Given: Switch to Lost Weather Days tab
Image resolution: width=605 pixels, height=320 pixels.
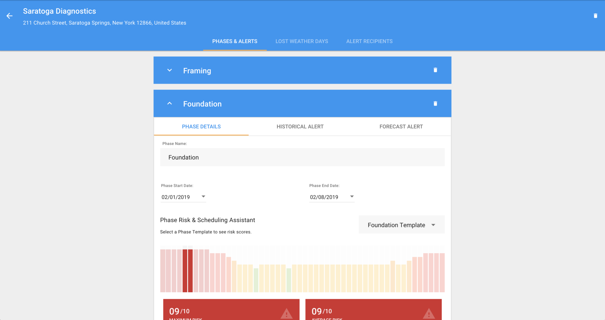Looking at the screenshot, I should point(302,41).
